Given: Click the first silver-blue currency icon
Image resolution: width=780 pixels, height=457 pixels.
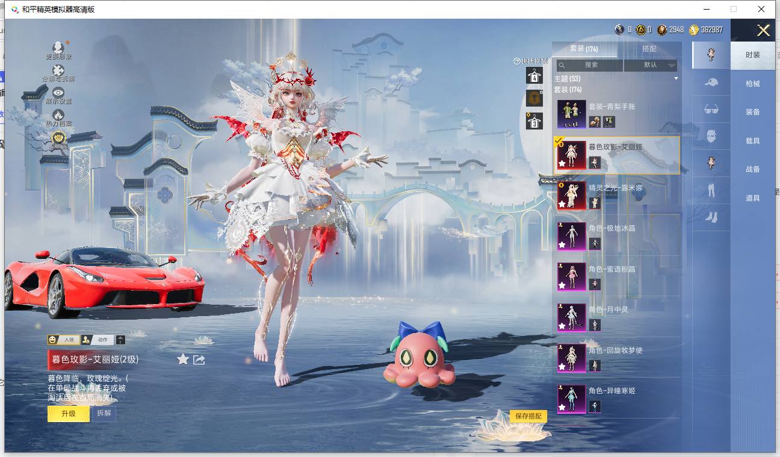Looking at the screenshot, I should (x=619, y=30).
